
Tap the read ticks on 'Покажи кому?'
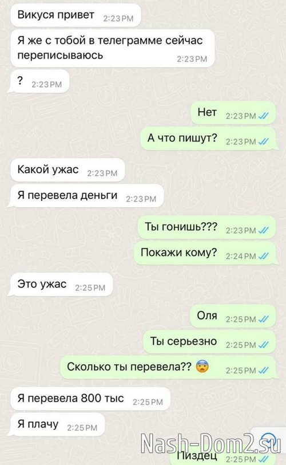click(x=263, y=256)
